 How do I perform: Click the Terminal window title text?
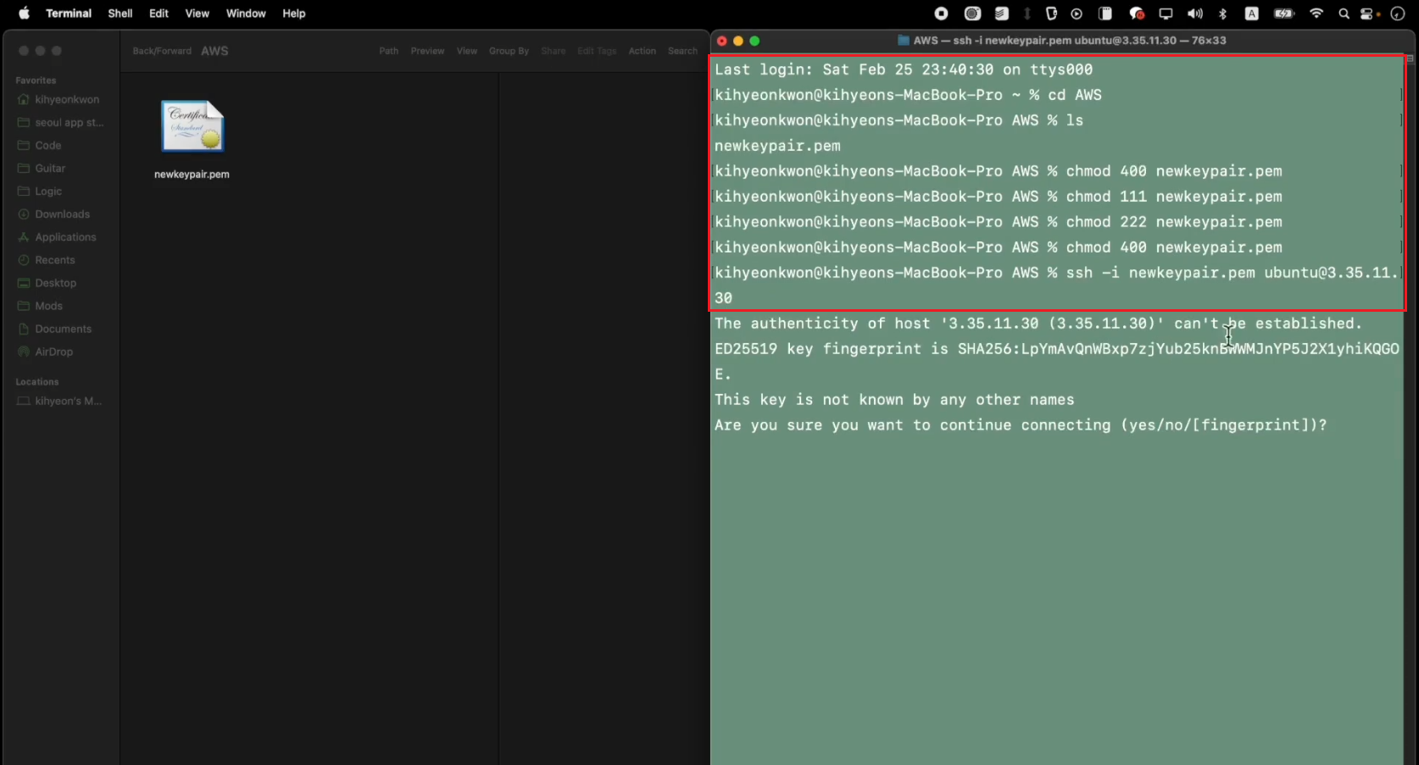(1070, 41)
